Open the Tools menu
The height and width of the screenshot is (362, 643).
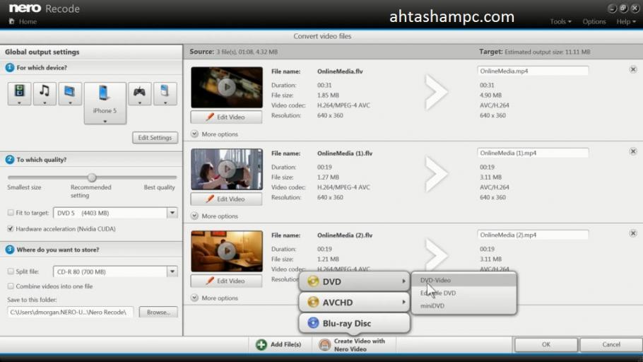pyautogui.click(x=560, y=21)
